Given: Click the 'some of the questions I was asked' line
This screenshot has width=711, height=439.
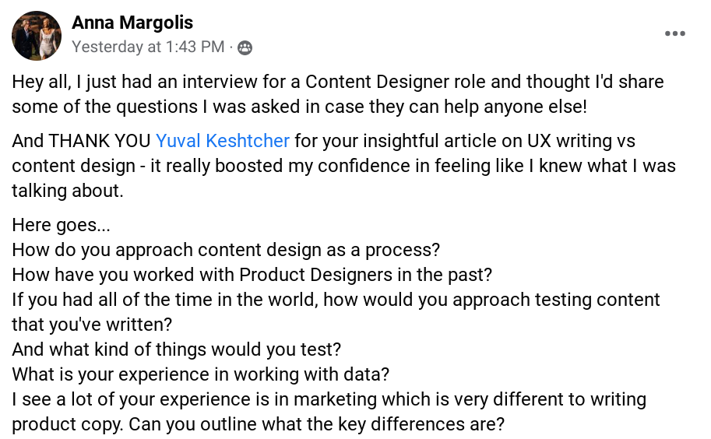Looking at the screenshot, I should pyautogui.click(x=299, y=107).
